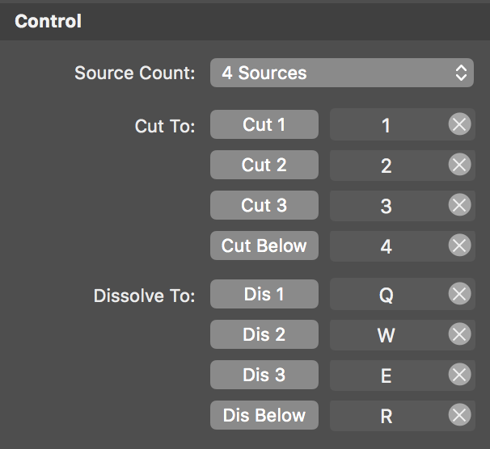Remove the Cut 3 hotkey assignment
490x449 pixels.
click(x=459, y=205)
